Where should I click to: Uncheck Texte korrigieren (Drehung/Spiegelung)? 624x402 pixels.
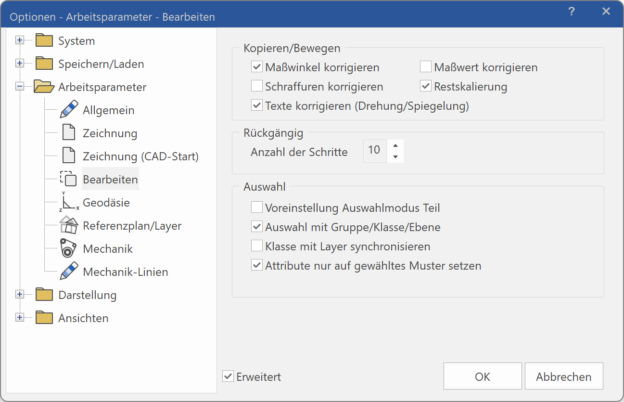pos(256,105)
